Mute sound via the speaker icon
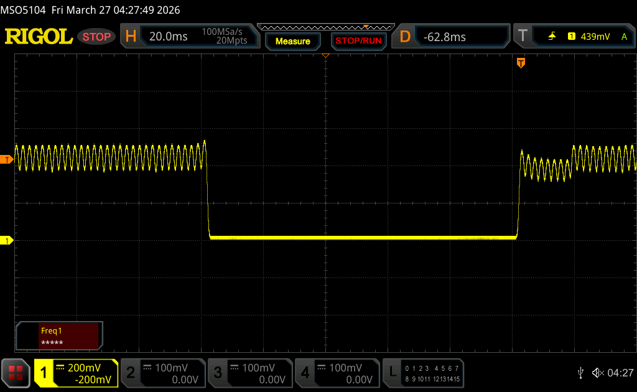Image resolution: width=637 pixels, height=392 pixels. tap(597, 373)
